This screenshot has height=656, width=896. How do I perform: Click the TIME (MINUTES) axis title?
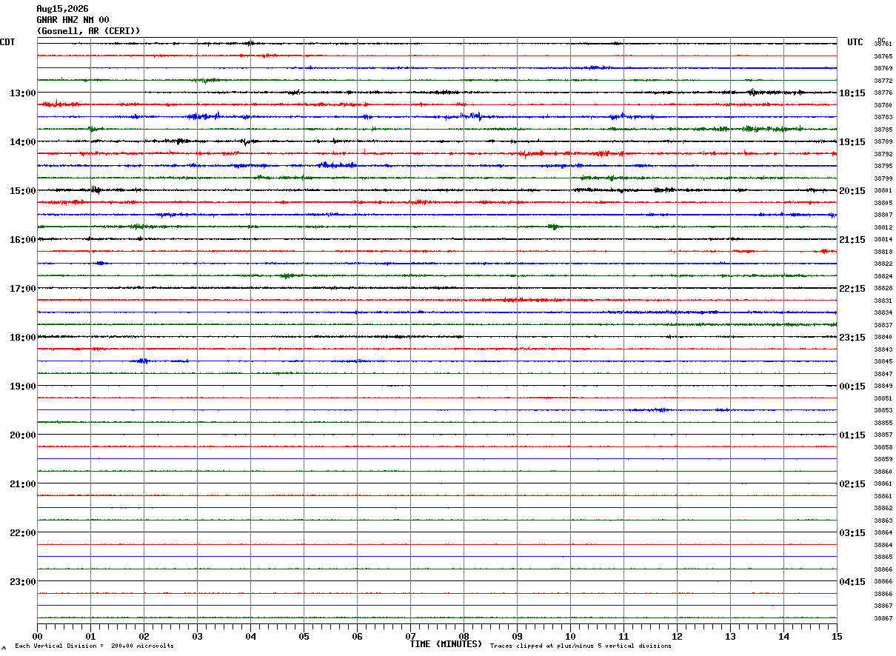pos(446,644)
